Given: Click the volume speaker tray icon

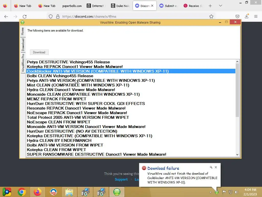Looking at the screenshot, I should click(237, 192).
